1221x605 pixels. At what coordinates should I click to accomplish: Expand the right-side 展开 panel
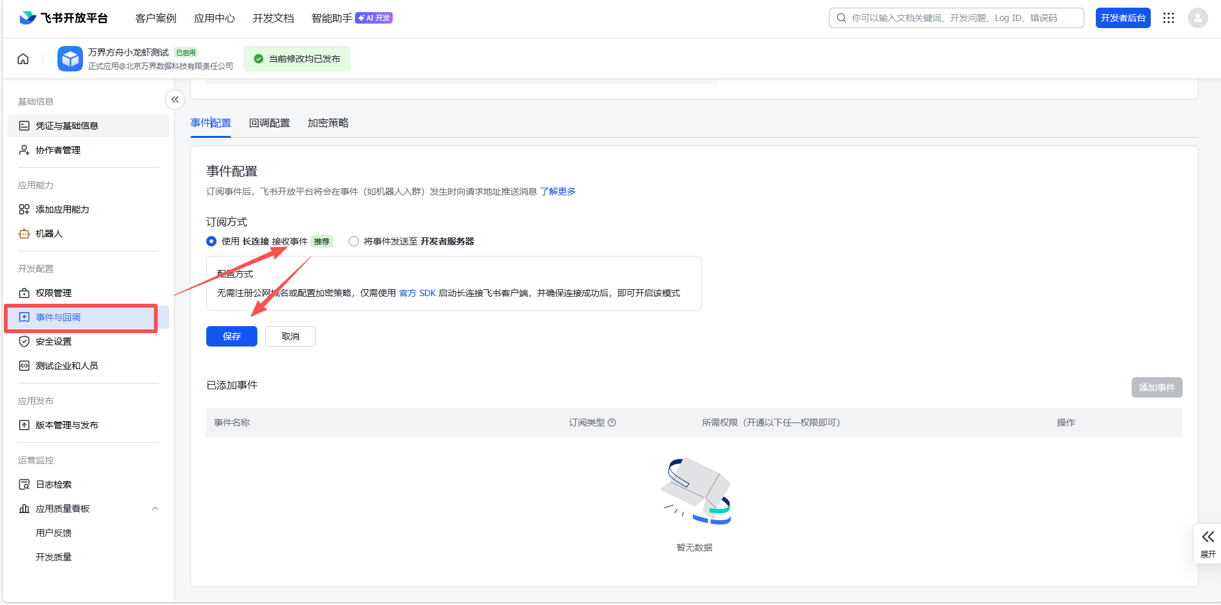1208,543
